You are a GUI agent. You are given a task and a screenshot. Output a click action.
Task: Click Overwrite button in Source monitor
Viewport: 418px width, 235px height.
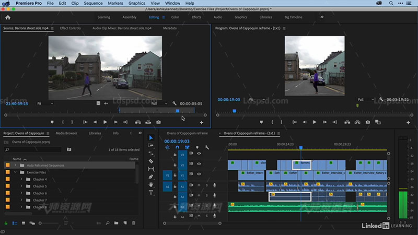coord(148,122)
